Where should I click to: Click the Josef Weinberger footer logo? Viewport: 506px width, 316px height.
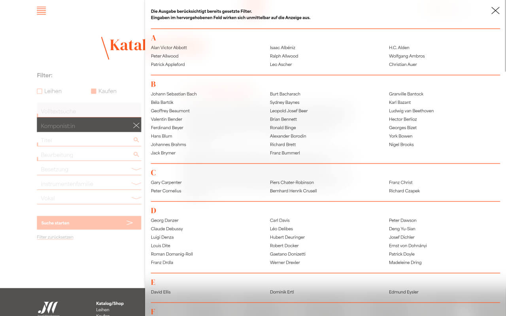[48, 308]
